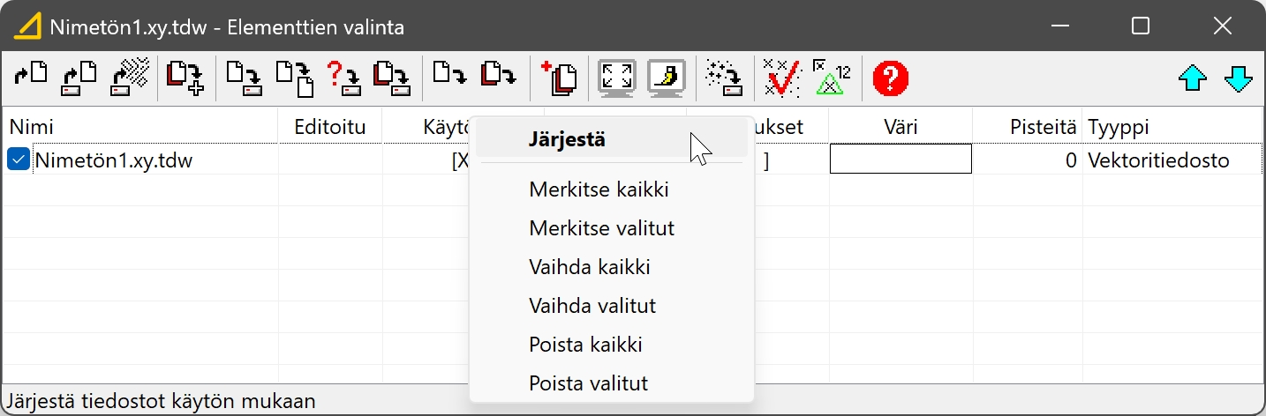This screenshot has width=1266, height=416.
Task: Click the dark red pages icon with plus sign
Action: [x=186, y=78]
